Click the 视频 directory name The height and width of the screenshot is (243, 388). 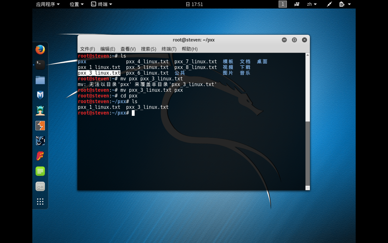click(x=228, y=67)
